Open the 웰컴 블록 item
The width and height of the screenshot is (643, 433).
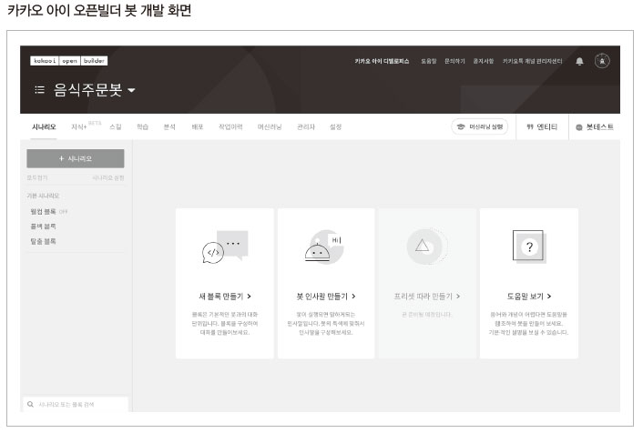pyautogui.click(x=43, y=211)
